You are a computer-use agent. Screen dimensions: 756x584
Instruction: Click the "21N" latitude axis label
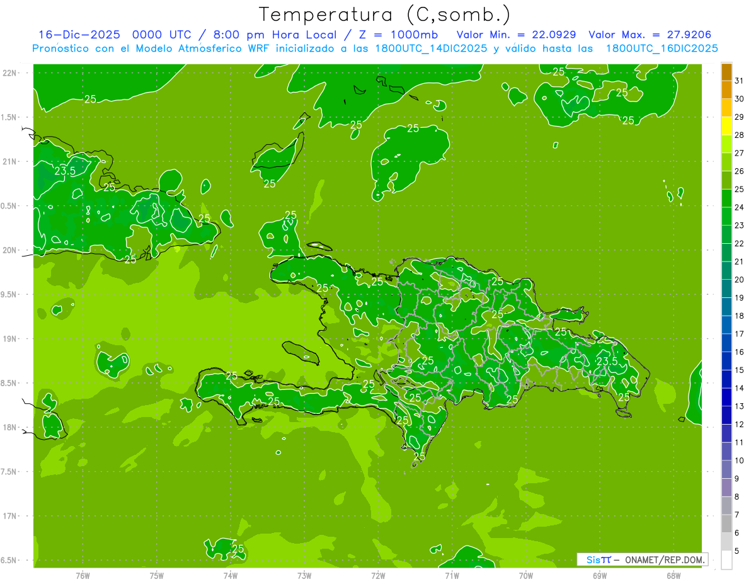coord(11,161)
